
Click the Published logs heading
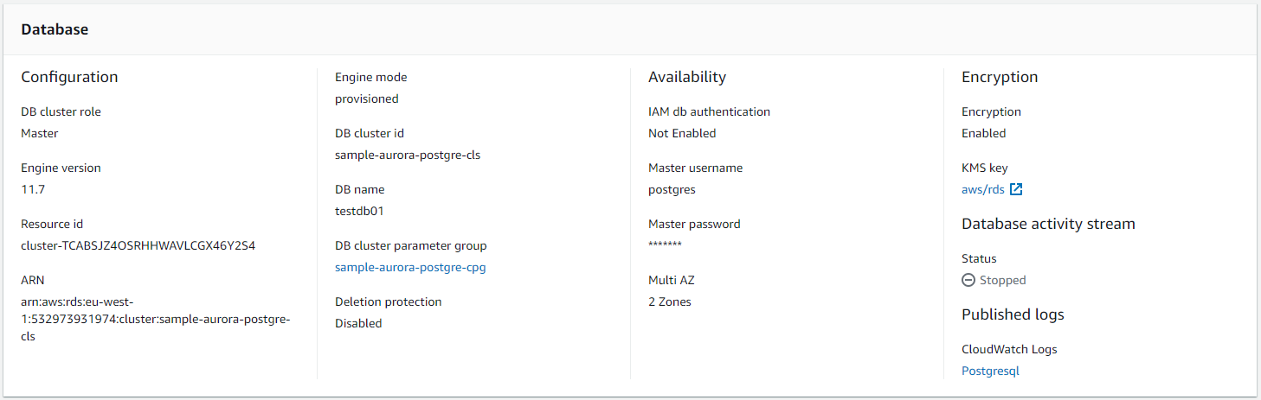(1013, 314)
